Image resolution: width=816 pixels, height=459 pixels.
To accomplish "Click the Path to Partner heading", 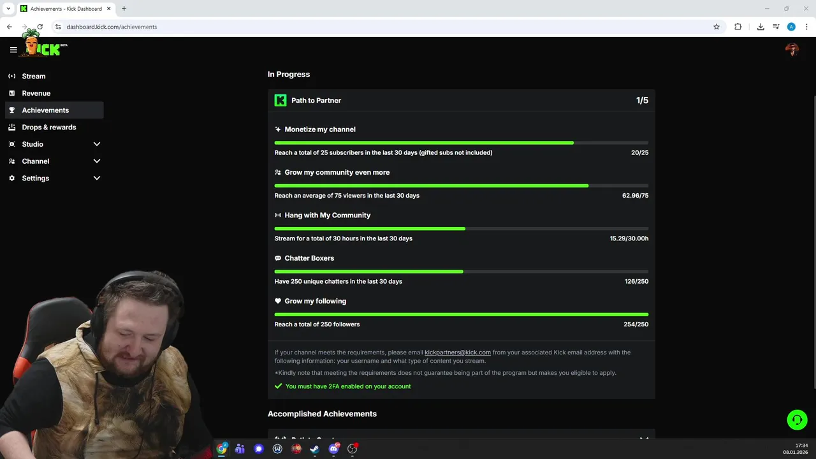I will tap(316, 100).
